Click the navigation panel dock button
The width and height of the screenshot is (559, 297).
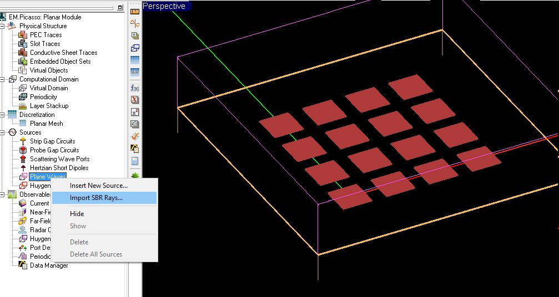(x=120, y=7)
